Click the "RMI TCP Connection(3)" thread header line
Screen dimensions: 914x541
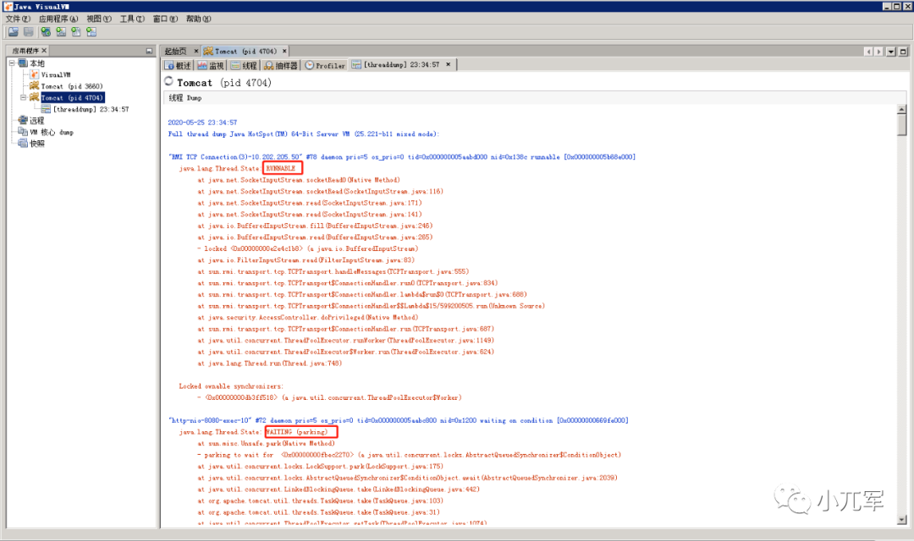(x=402, y=156)
